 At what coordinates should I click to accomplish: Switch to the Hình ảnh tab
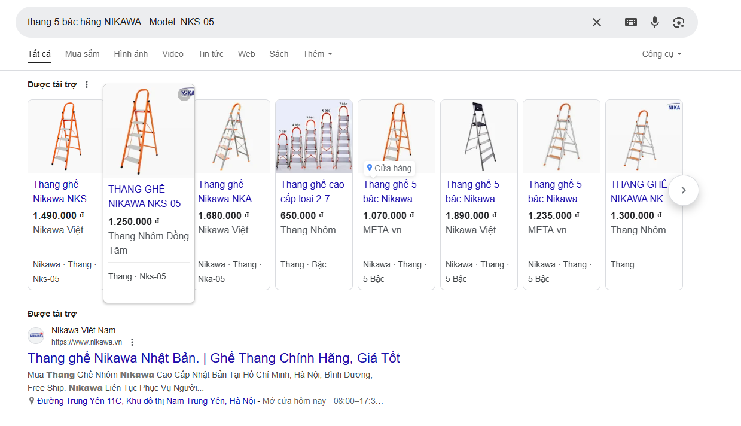pos(130,54)
